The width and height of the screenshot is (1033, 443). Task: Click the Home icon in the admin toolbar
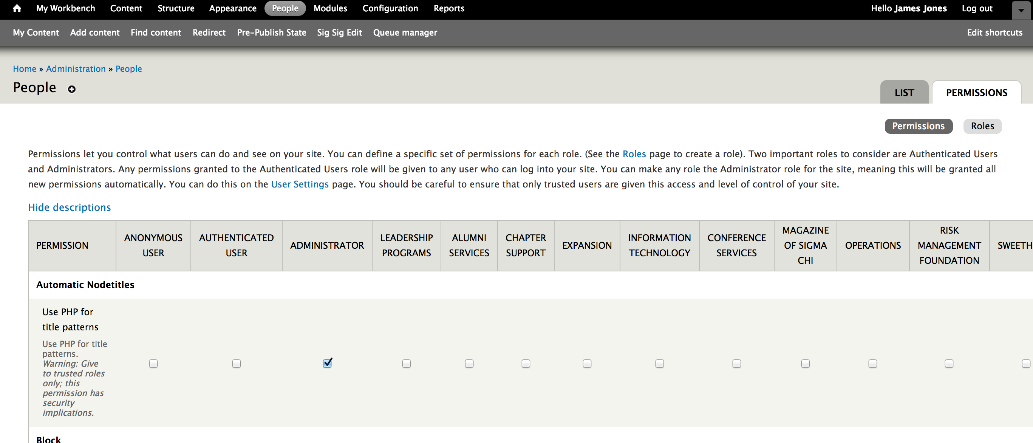pyautogui.click(x=17, y=8)
